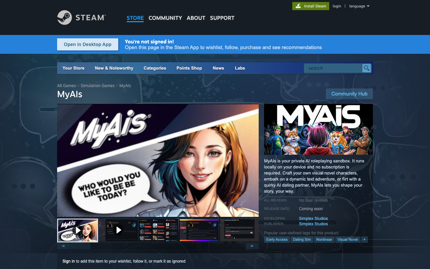Click the "You're not signed in!" text

149,42
